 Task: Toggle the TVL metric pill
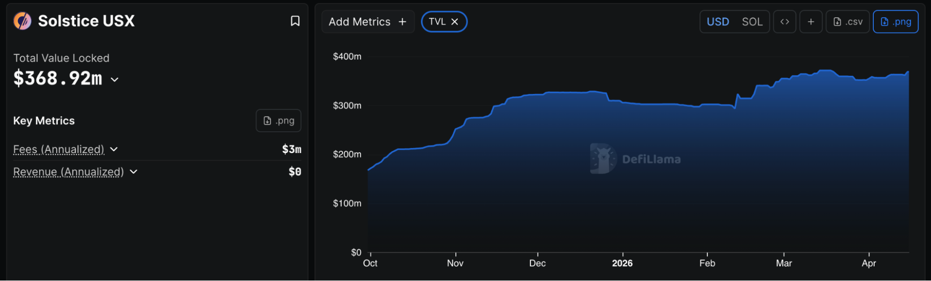pyautogui.click(x=437, y=22)
